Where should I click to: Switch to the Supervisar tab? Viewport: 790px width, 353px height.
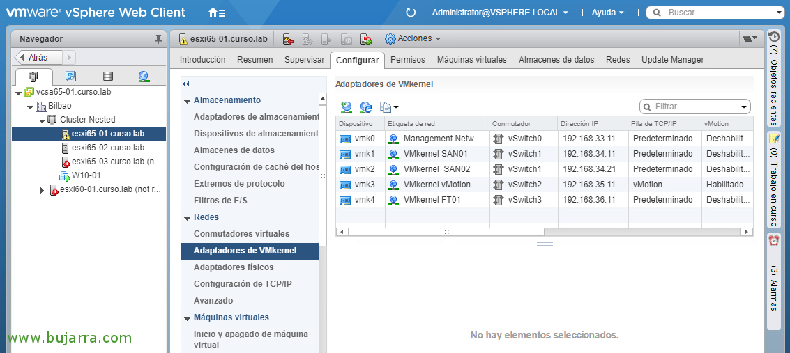(x=304, y=60)
